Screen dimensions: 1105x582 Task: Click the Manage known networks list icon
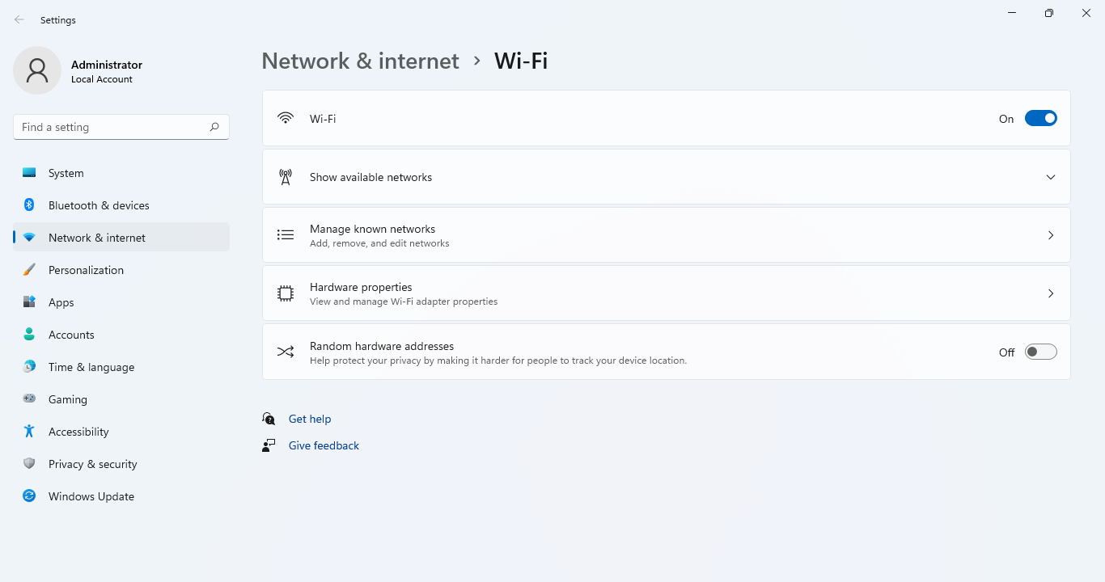click(x=286, y=234)
